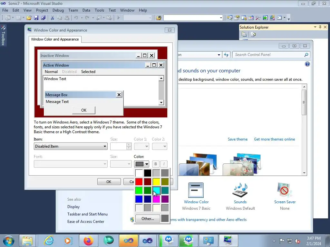Click the Windows Media Player taskbar icon
The height and width of the screenshot is (247, 330).
(x=68, y=241)
